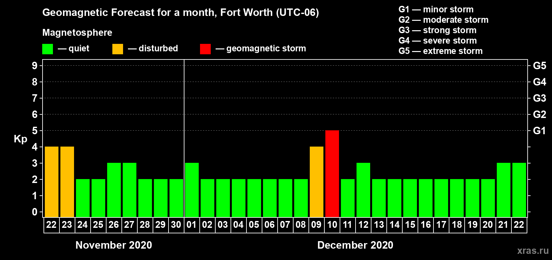Click the '— geomagnetic storm' legend label
The height and width of the screenshot is (260, 552).
coord(261,48)
